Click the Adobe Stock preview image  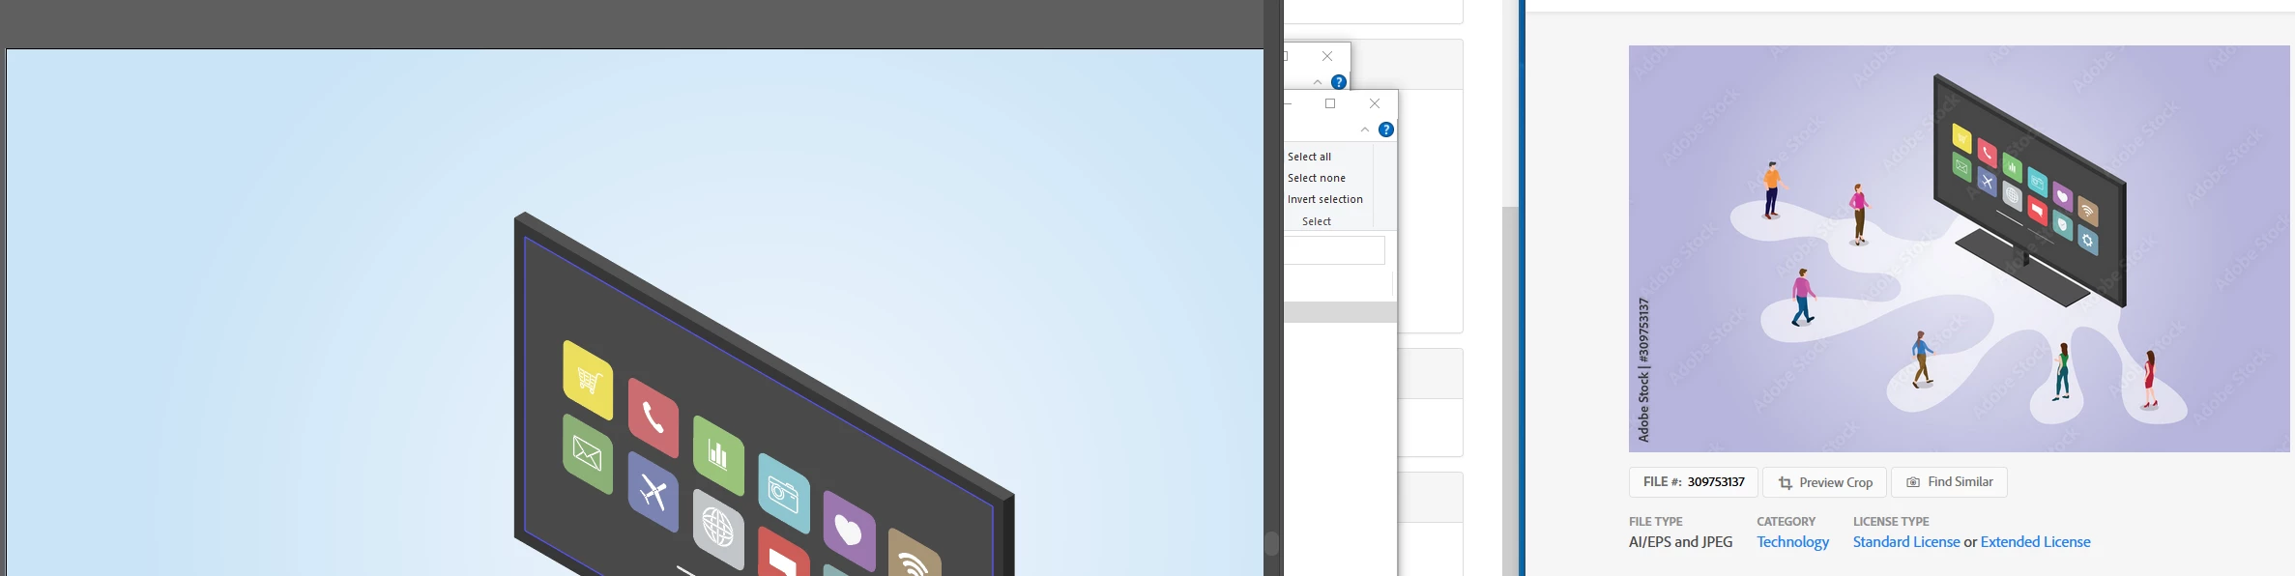[1961, 248]
